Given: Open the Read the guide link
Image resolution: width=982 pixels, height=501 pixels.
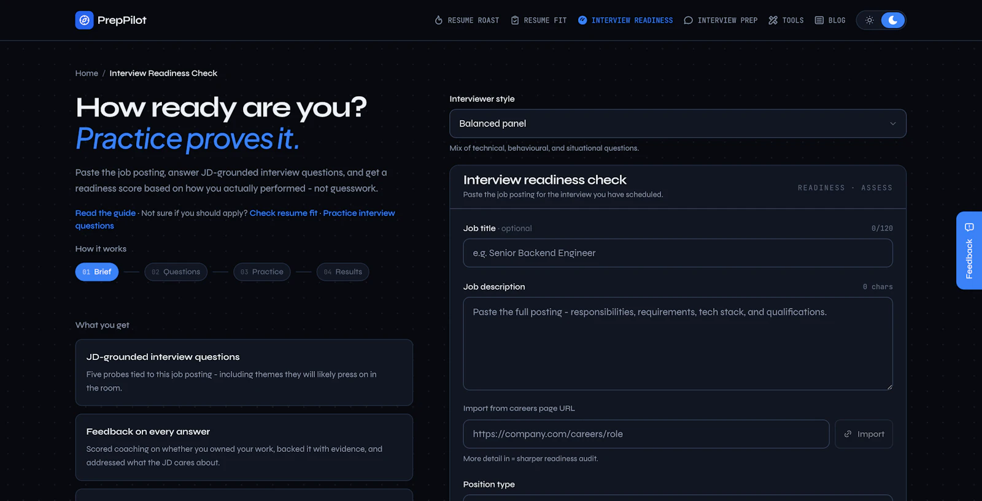Looking at the screenshot, I should (x=106, y=213).
